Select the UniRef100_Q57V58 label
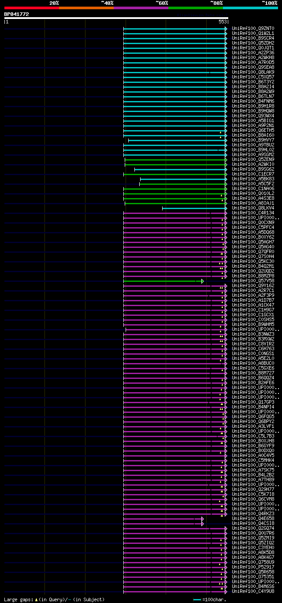Screen dimensions: 282x603 [253, 281]
